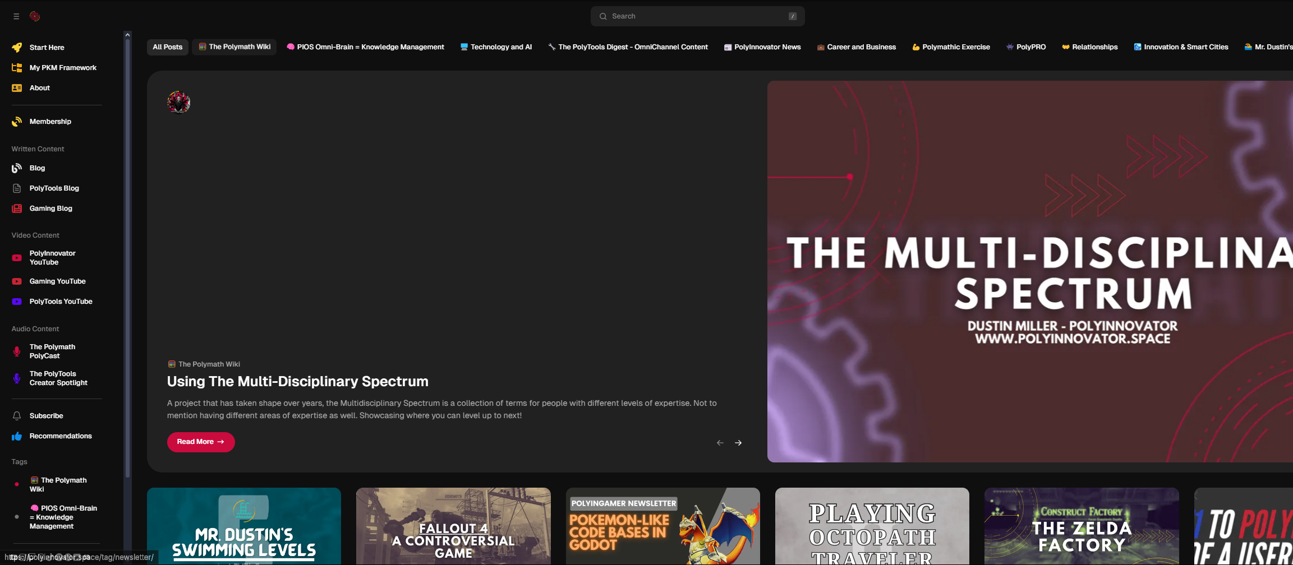
Task: Select The Polymath Wiki sidebar tag
Action: (x=58, y=484)
